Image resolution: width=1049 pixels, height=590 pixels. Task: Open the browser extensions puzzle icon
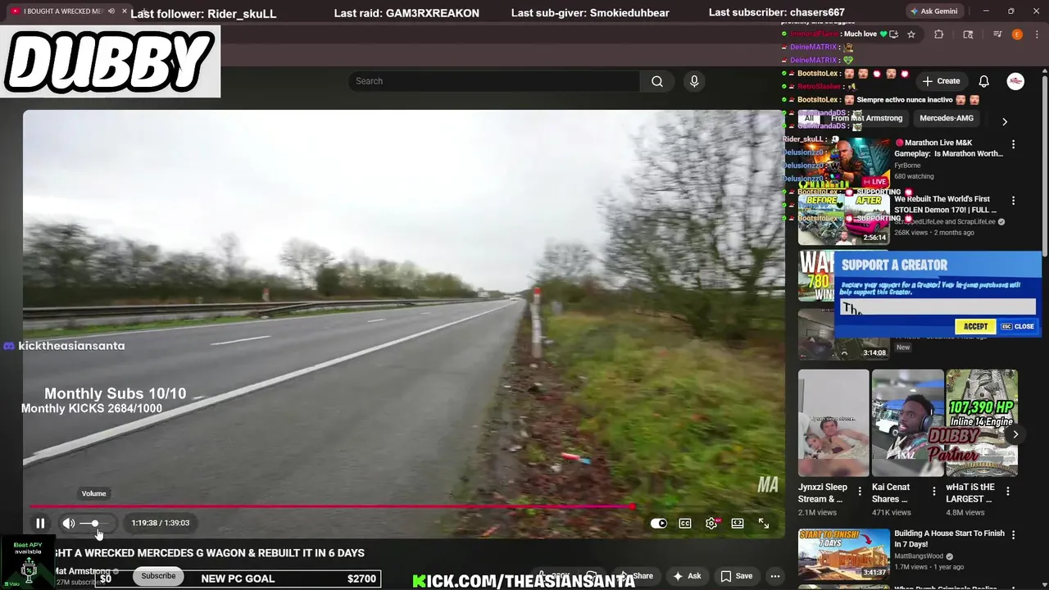(939, 34)
